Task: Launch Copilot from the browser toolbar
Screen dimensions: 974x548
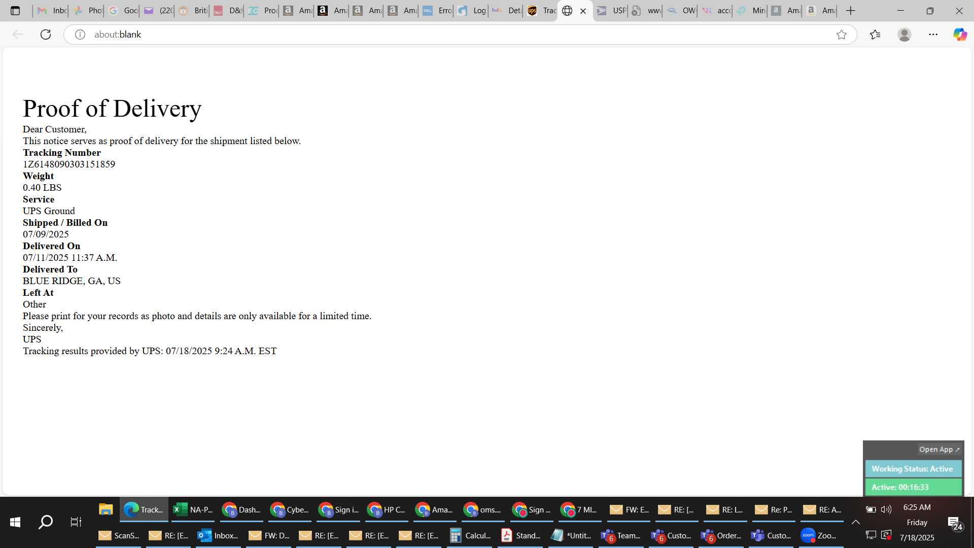Action: (x=960, y=35)
